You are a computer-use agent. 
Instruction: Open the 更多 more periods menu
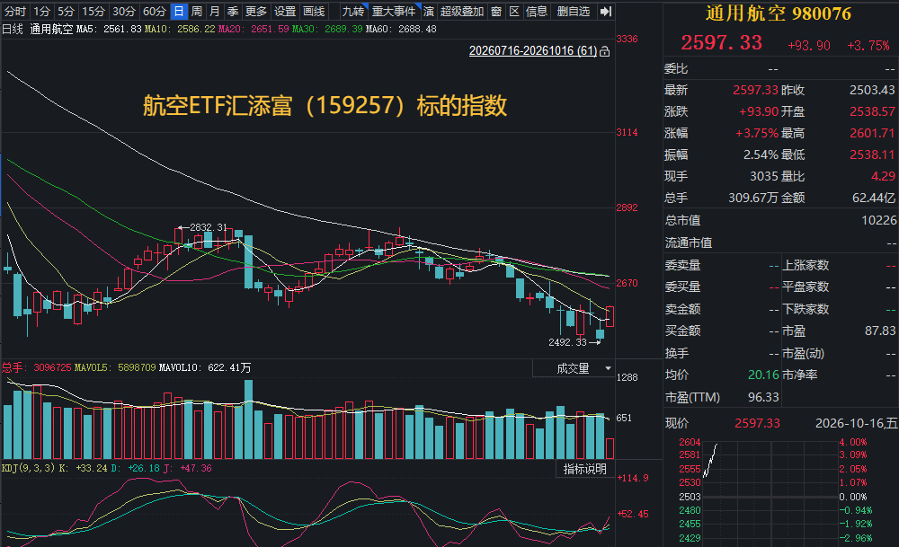tap(255, 12)
